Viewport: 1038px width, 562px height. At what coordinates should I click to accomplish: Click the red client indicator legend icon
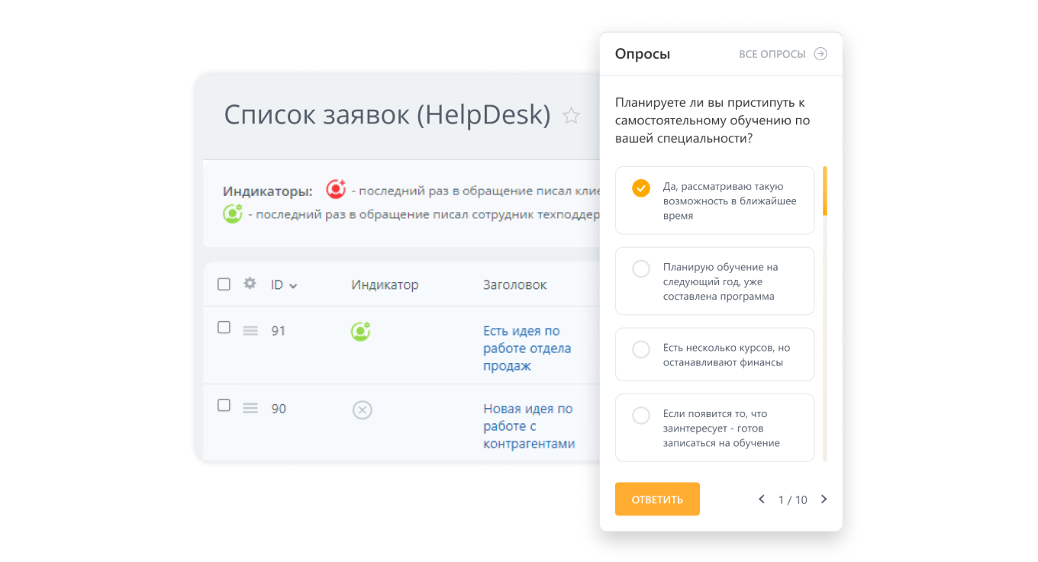click(x=336, y=189)
